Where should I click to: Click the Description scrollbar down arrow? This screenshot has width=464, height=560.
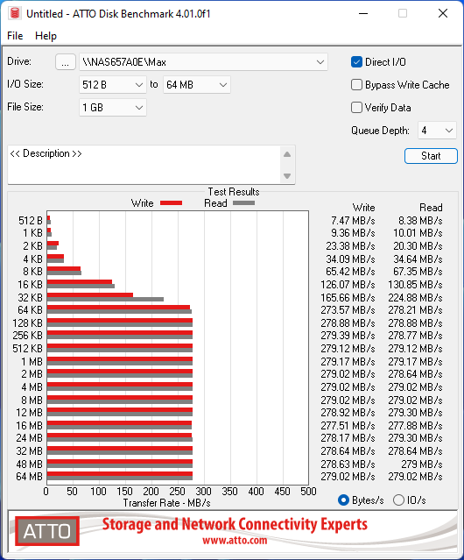[287, 176]
